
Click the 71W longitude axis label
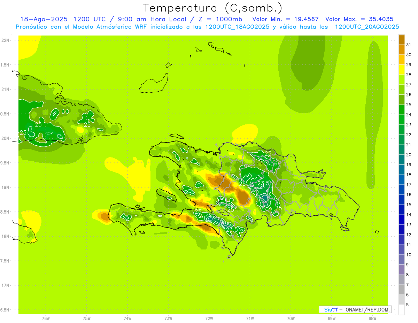(x=250, y=318)
